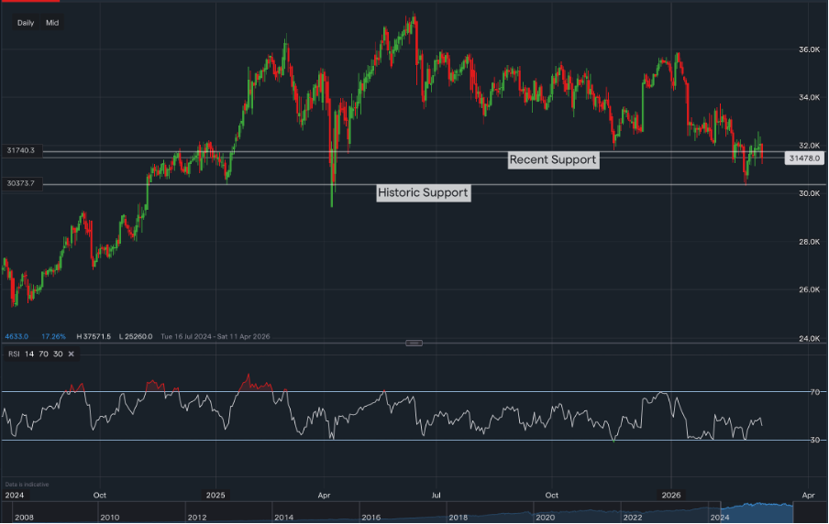
Task: Click the 36.0K price axis label
Action: pos(809,49)
